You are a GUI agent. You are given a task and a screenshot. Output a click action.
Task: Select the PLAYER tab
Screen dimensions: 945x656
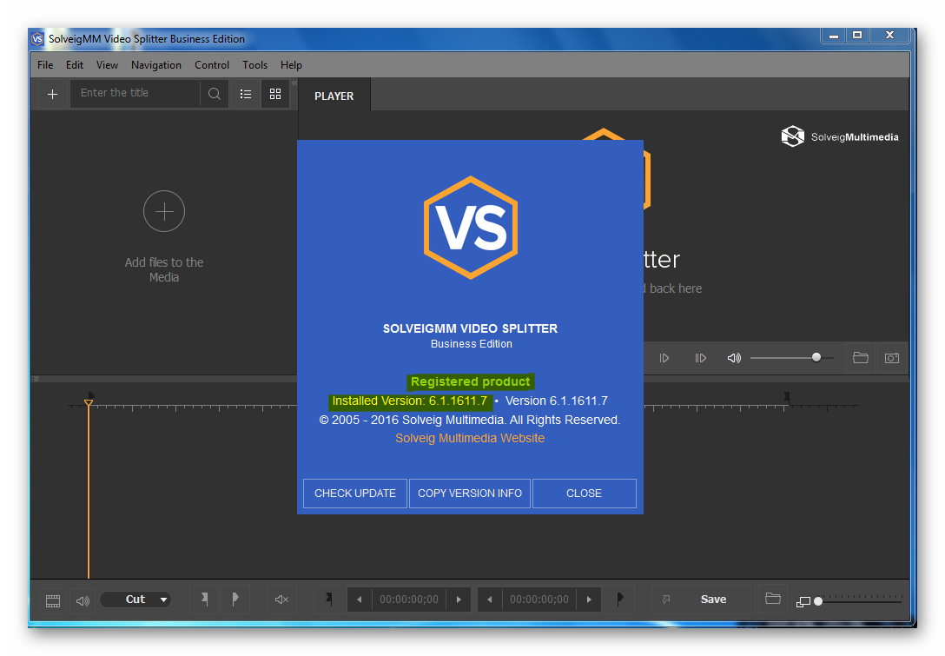tap(334, 96)
